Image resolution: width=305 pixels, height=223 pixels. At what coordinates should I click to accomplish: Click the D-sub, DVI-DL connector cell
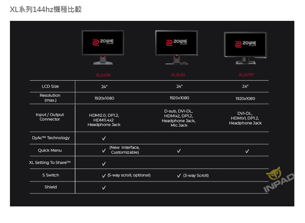coord(178,118)
